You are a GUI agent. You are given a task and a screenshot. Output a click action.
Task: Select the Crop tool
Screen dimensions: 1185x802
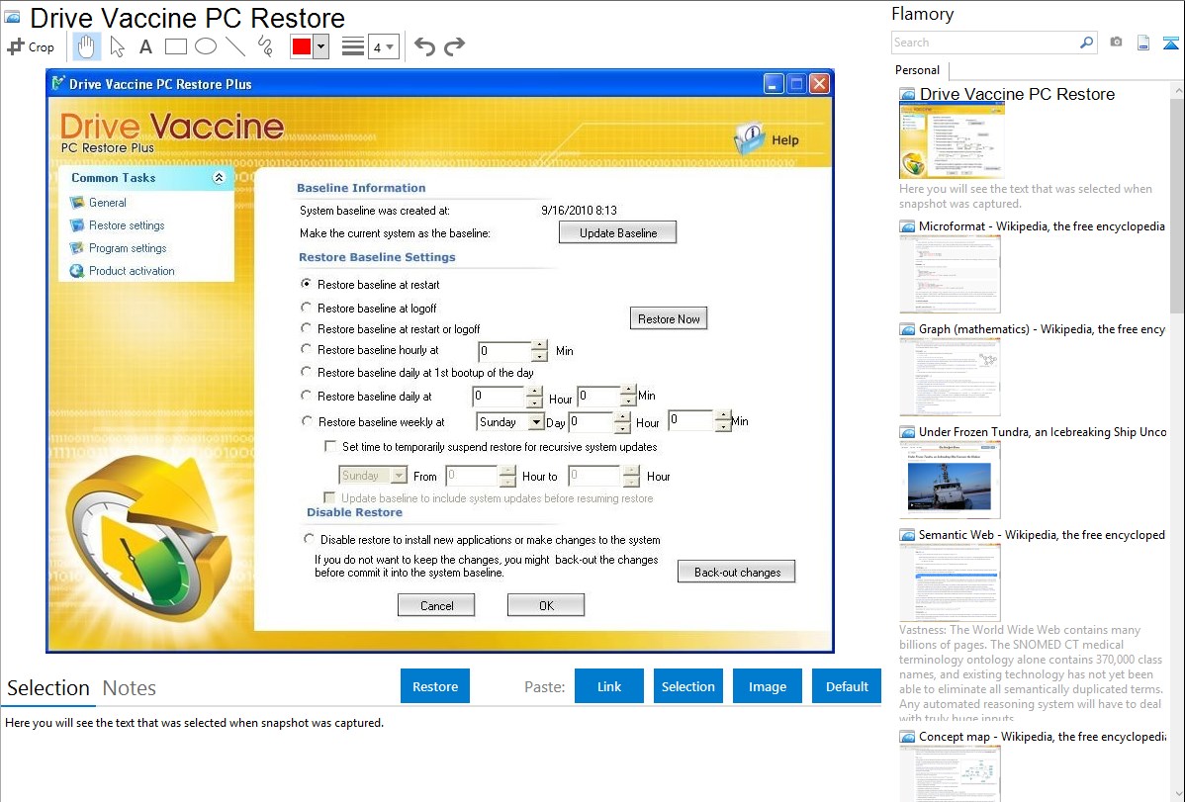31,46
